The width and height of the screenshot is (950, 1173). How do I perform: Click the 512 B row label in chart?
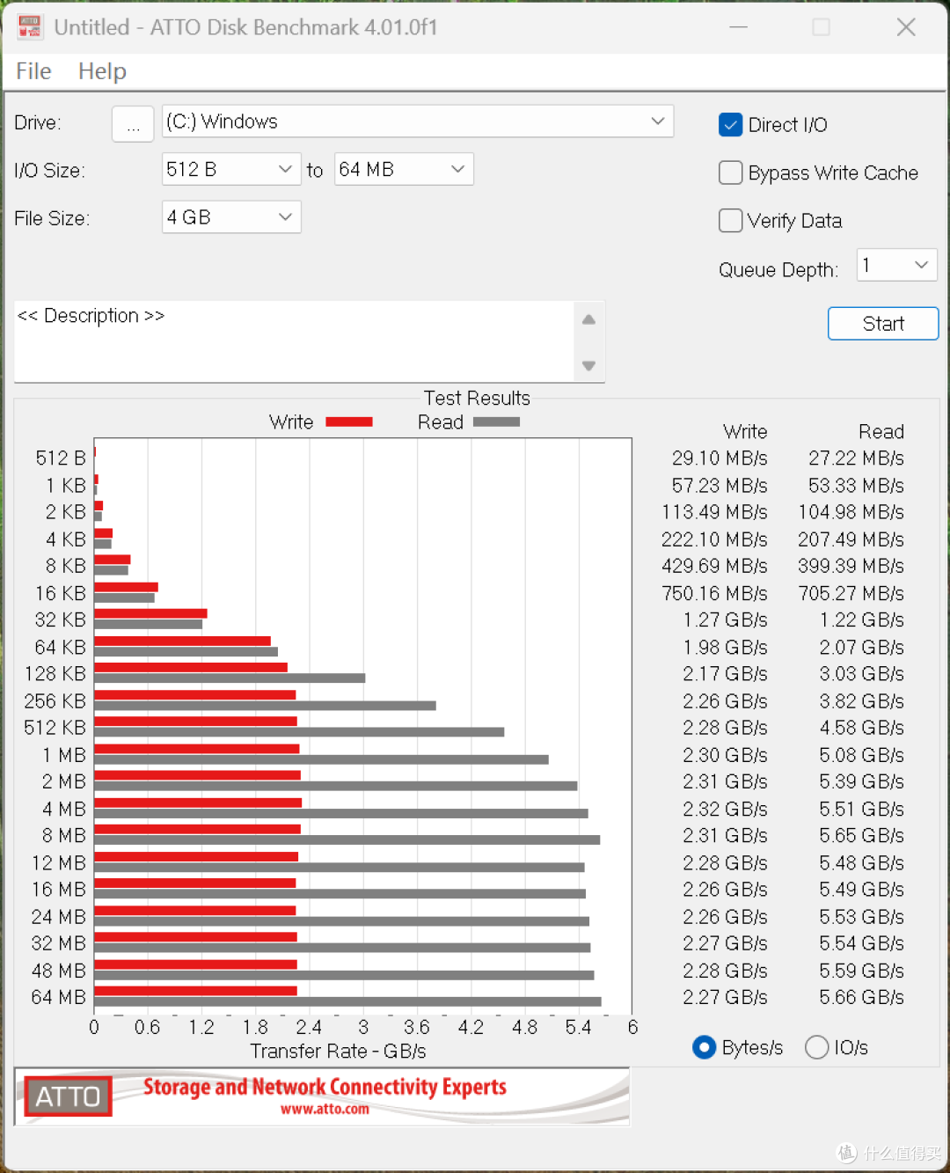click(61, 458)
